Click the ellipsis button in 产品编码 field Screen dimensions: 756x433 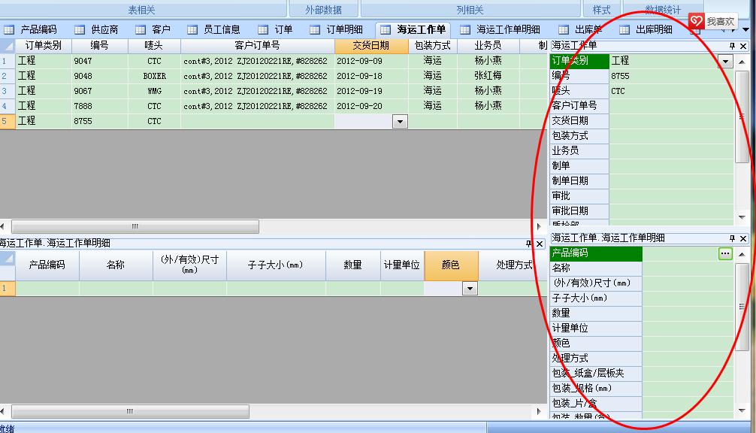724,254
